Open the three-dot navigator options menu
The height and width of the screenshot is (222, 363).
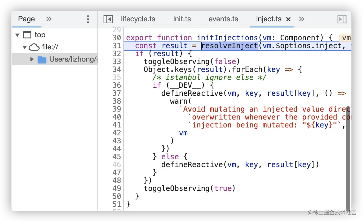[88, 19]
